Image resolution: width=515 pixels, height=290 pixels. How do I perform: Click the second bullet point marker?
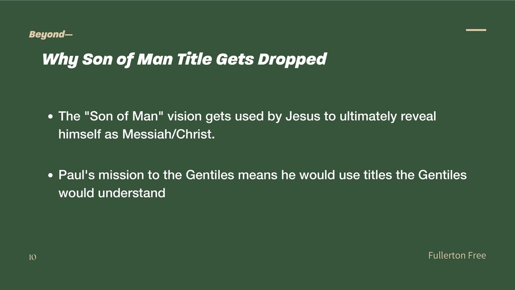tap(50, 175)
